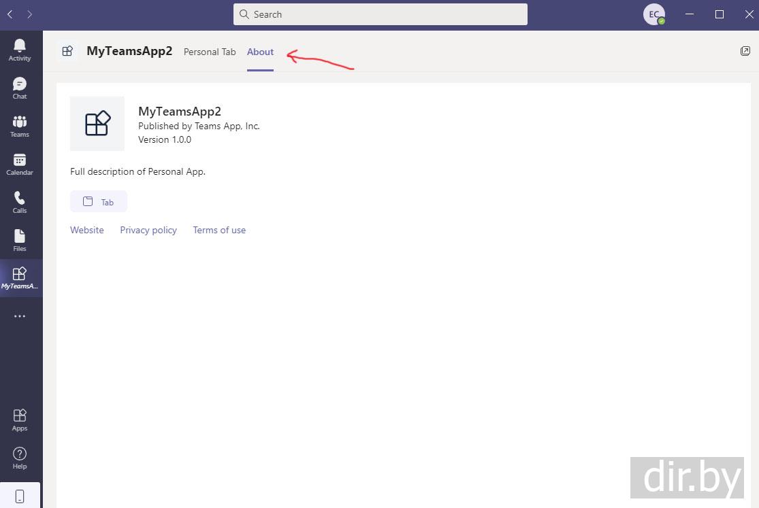Image resolution: width=759 pixels, height=508 pixels.
Task: Switch to the Personal Tab tab
Action: (x=210, y=52)
